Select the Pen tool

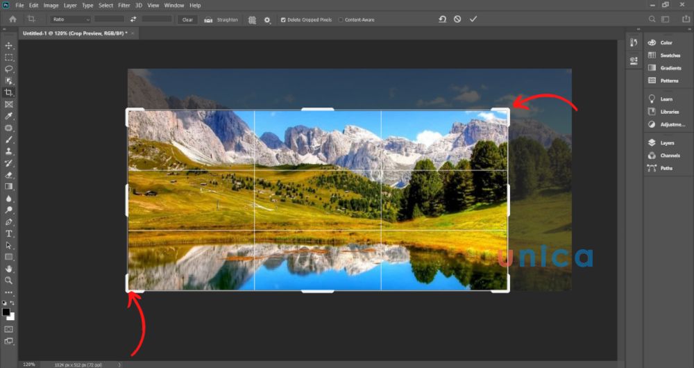click(8, 222)
